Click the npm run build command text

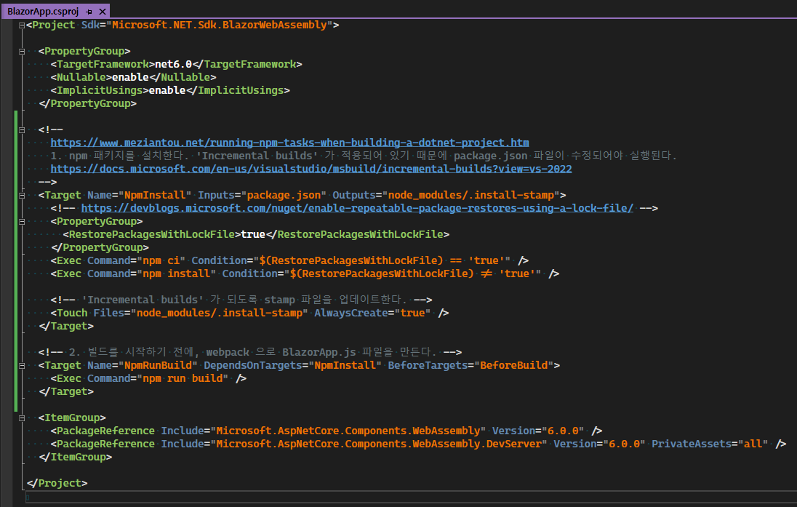click(x=183, y=378)
